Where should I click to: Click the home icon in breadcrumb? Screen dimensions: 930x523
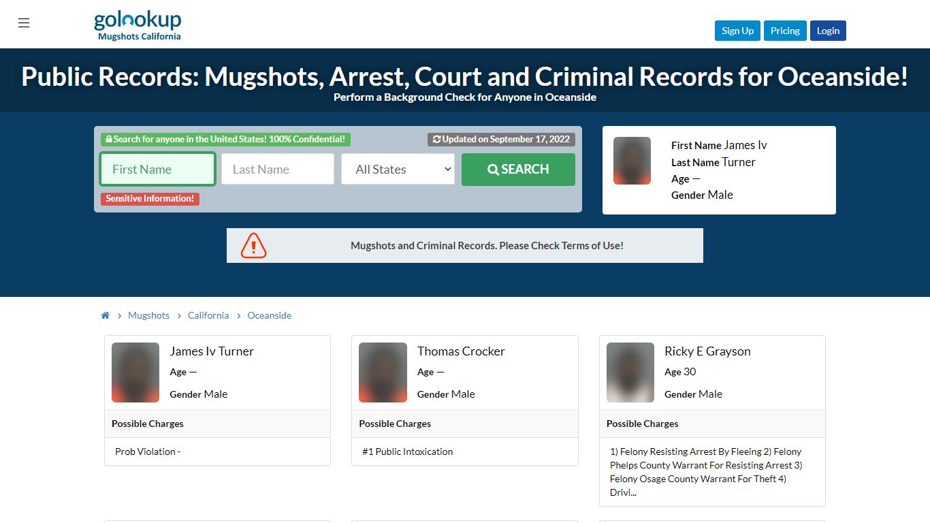pyautogui.click(x=106, y=315)
